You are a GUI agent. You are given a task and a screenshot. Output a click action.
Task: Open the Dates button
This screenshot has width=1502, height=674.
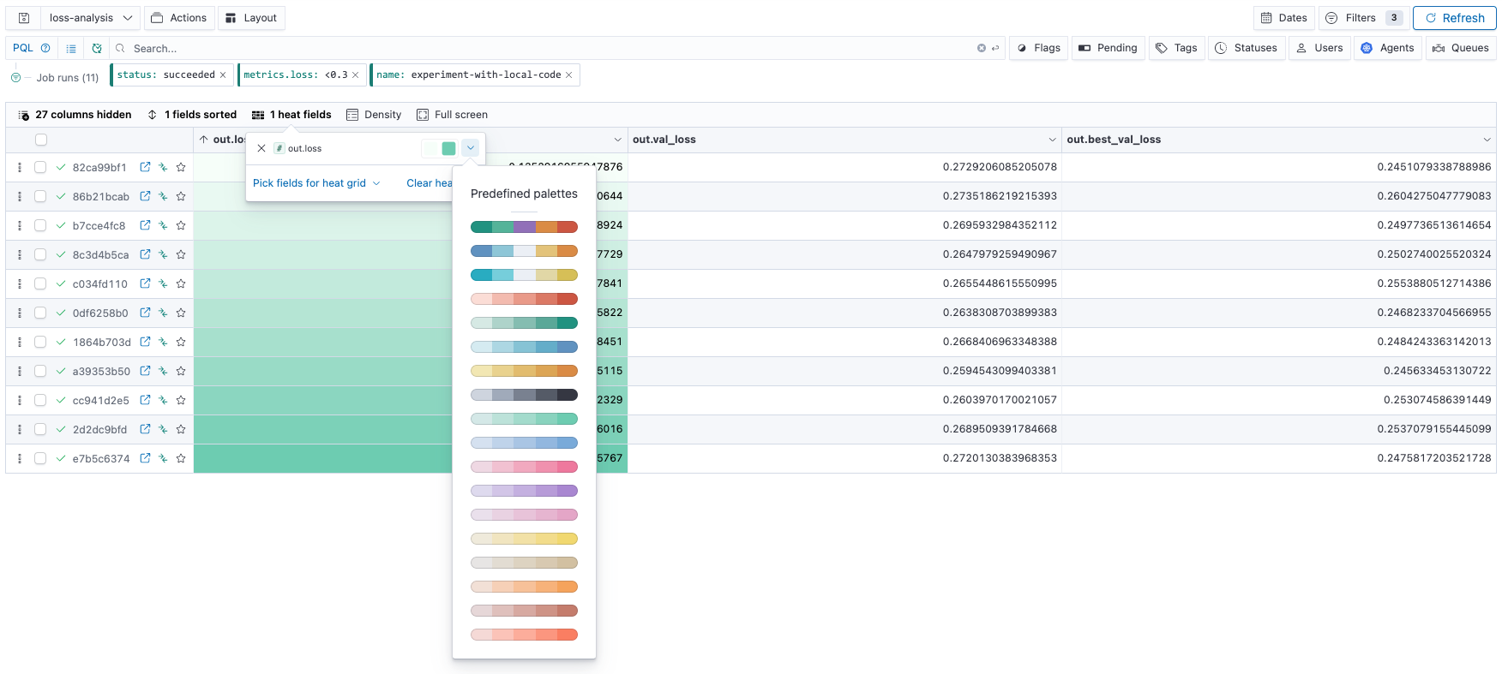tap(1283, 18)
